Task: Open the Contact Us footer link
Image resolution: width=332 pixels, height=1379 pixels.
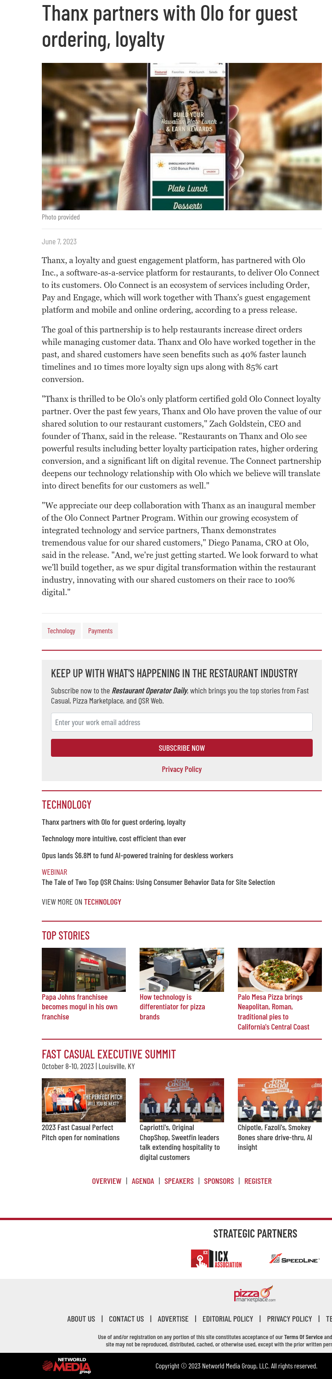Action: pos(126,1319)
